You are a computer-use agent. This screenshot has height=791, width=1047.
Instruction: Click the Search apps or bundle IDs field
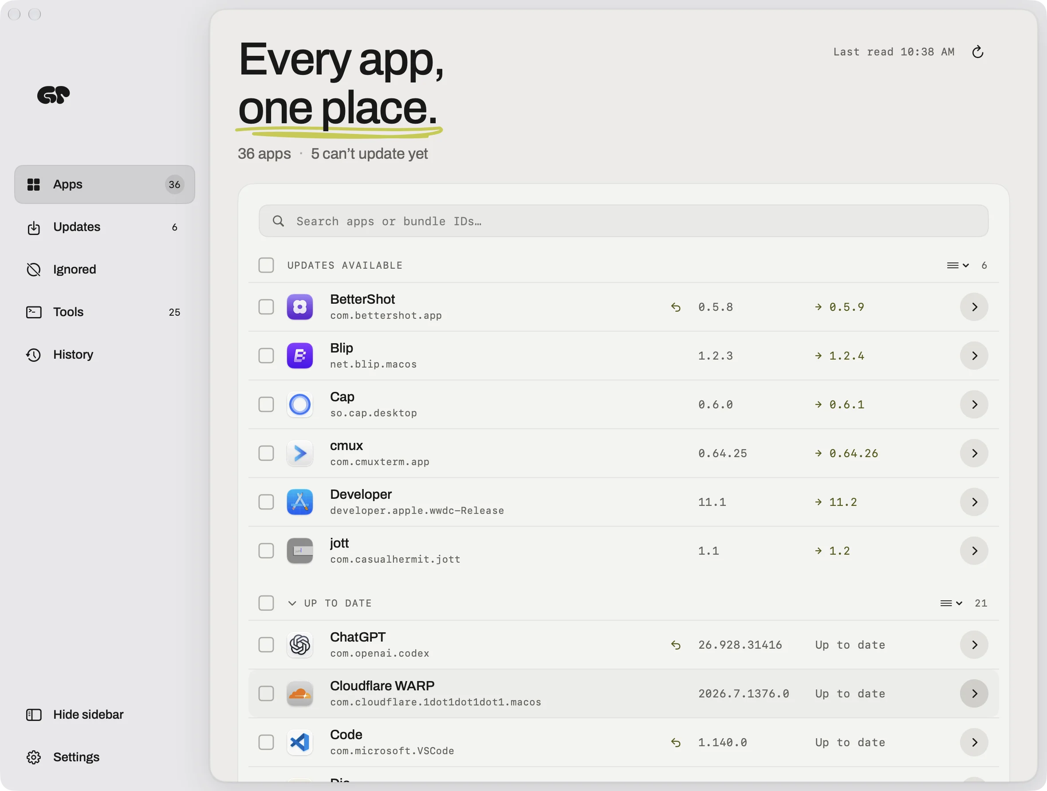(x=623, y=221)
